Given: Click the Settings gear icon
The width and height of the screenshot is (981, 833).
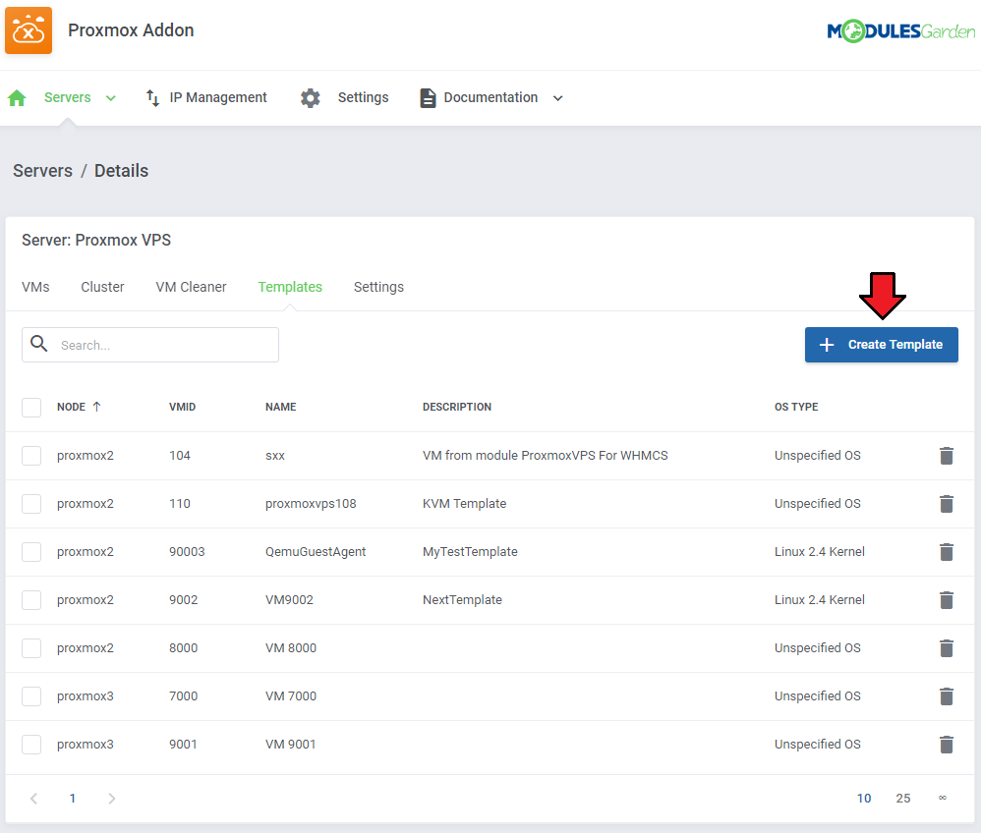Looking at the screenshot, I should click(x=311, y=97).
